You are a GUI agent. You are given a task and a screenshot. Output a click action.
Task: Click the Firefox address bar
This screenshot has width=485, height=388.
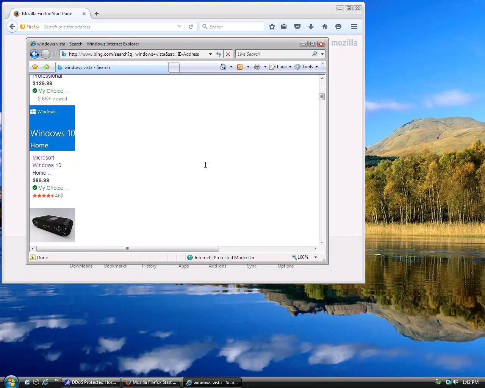109,27
